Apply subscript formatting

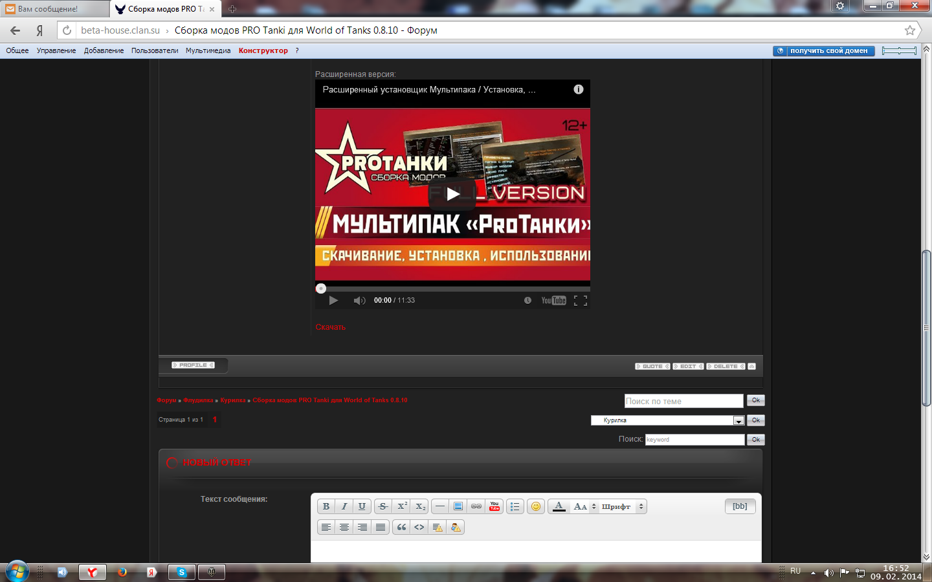click(x=421, y=507)
